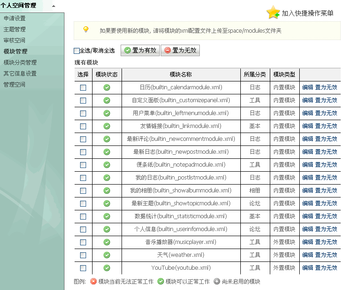The height and width of the screenshot is (290, 343).
Task: Tick the 天气 module checkbox
Action: [83, 255]
